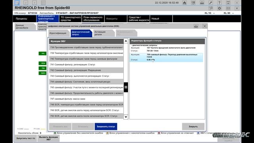Click the wrench settings icon

pyautogui.click(x=211, y=3)
